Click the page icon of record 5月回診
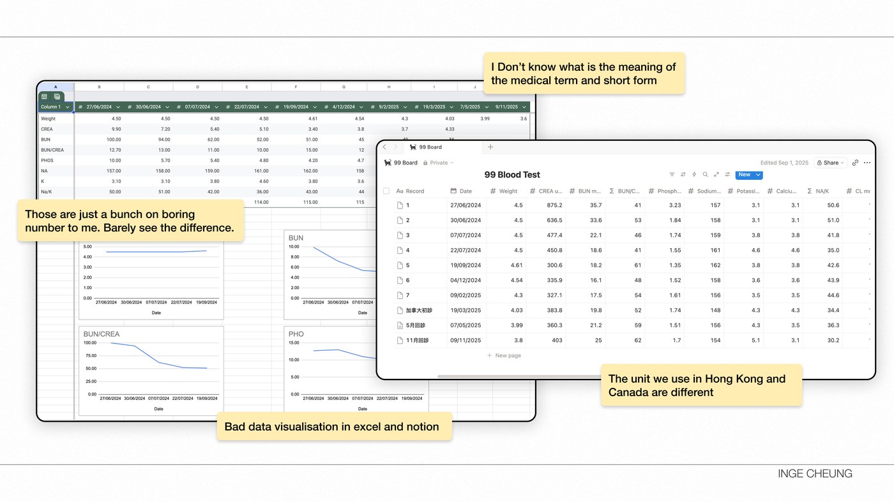This screenshot has height=502, width=894. 400,325
